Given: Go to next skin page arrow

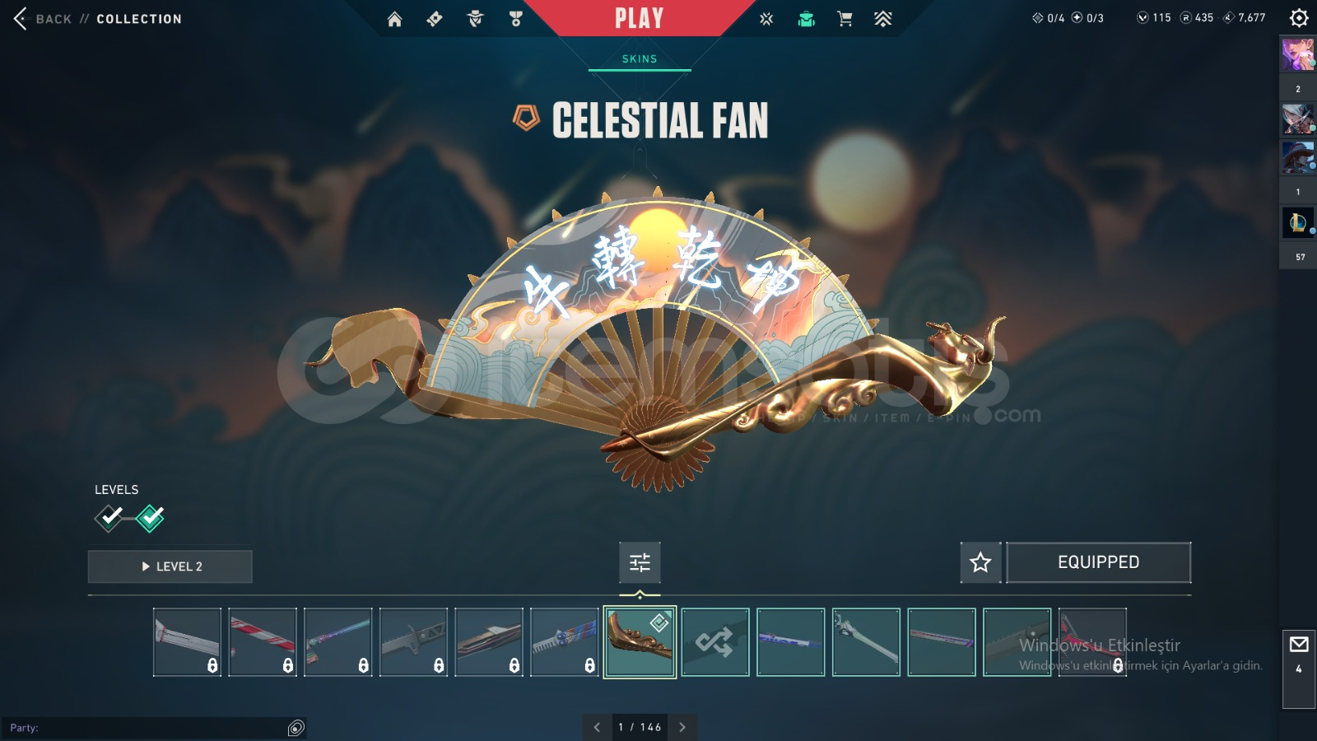Looking at the screenshot, I should click(x=682, y=727).
